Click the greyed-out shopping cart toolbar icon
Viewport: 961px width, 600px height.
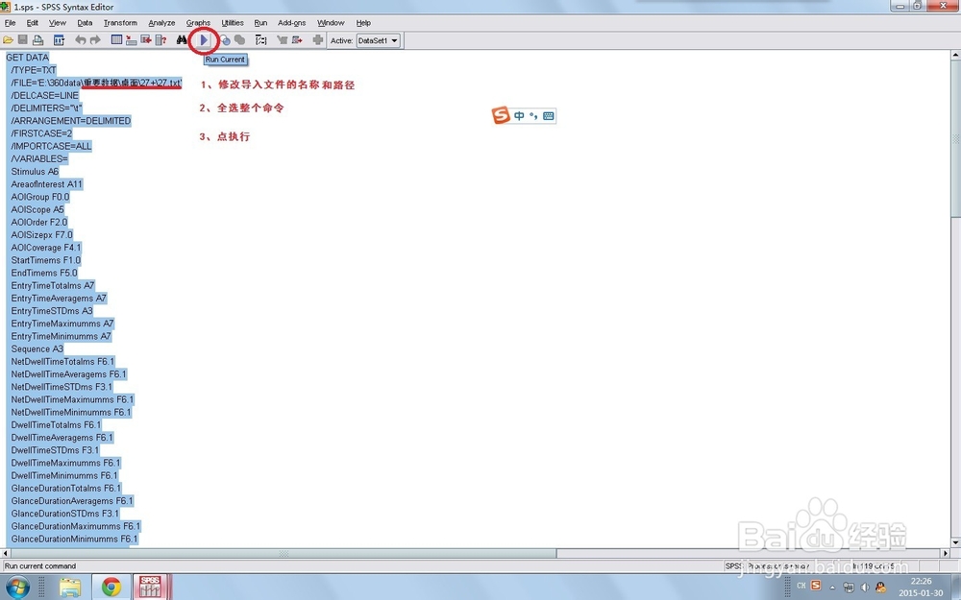coord(283,40)
